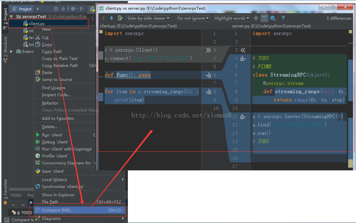Viewport: 356px width, 223px height.
Task: Choose Add to Favorites menu item
Action: tap(65, 118)
